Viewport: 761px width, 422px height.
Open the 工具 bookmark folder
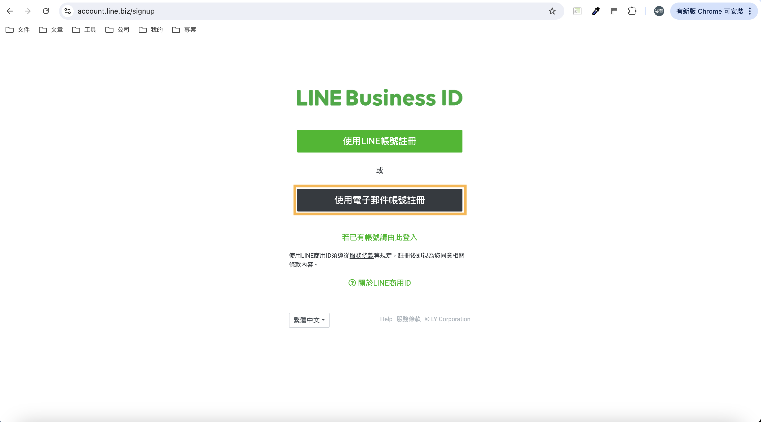click(x=84, y=29)
